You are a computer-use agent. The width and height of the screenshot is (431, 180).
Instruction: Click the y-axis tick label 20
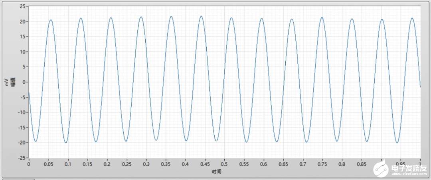tap(22, 22)
